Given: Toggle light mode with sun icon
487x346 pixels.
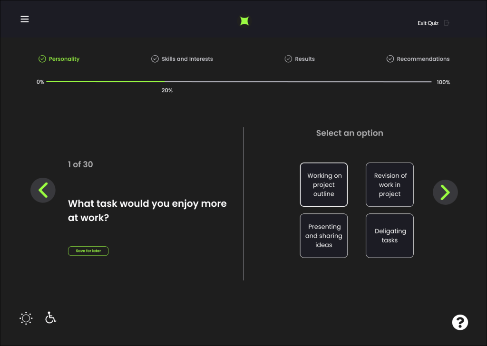Looking at the screenshot, I should coord(26,318).
